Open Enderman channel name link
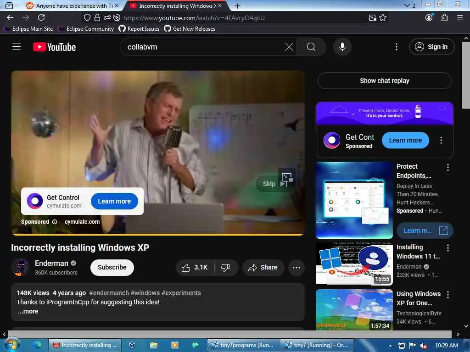 51,263
